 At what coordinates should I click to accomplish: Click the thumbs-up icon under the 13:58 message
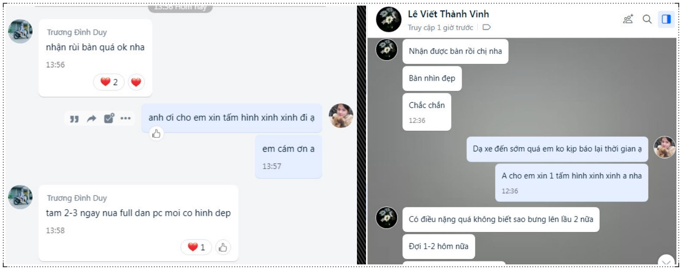pyautogui.click(x=223, y=247)
